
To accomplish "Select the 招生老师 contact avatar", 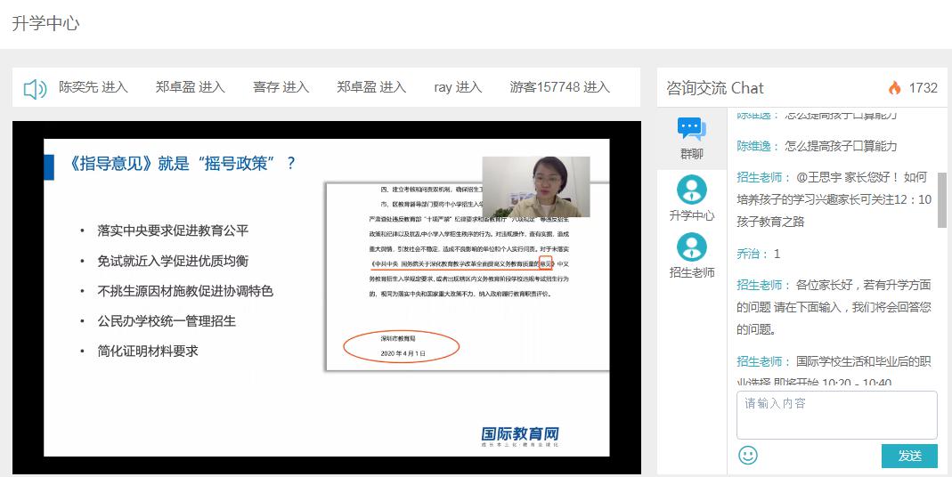I will (x=692, y=247).
